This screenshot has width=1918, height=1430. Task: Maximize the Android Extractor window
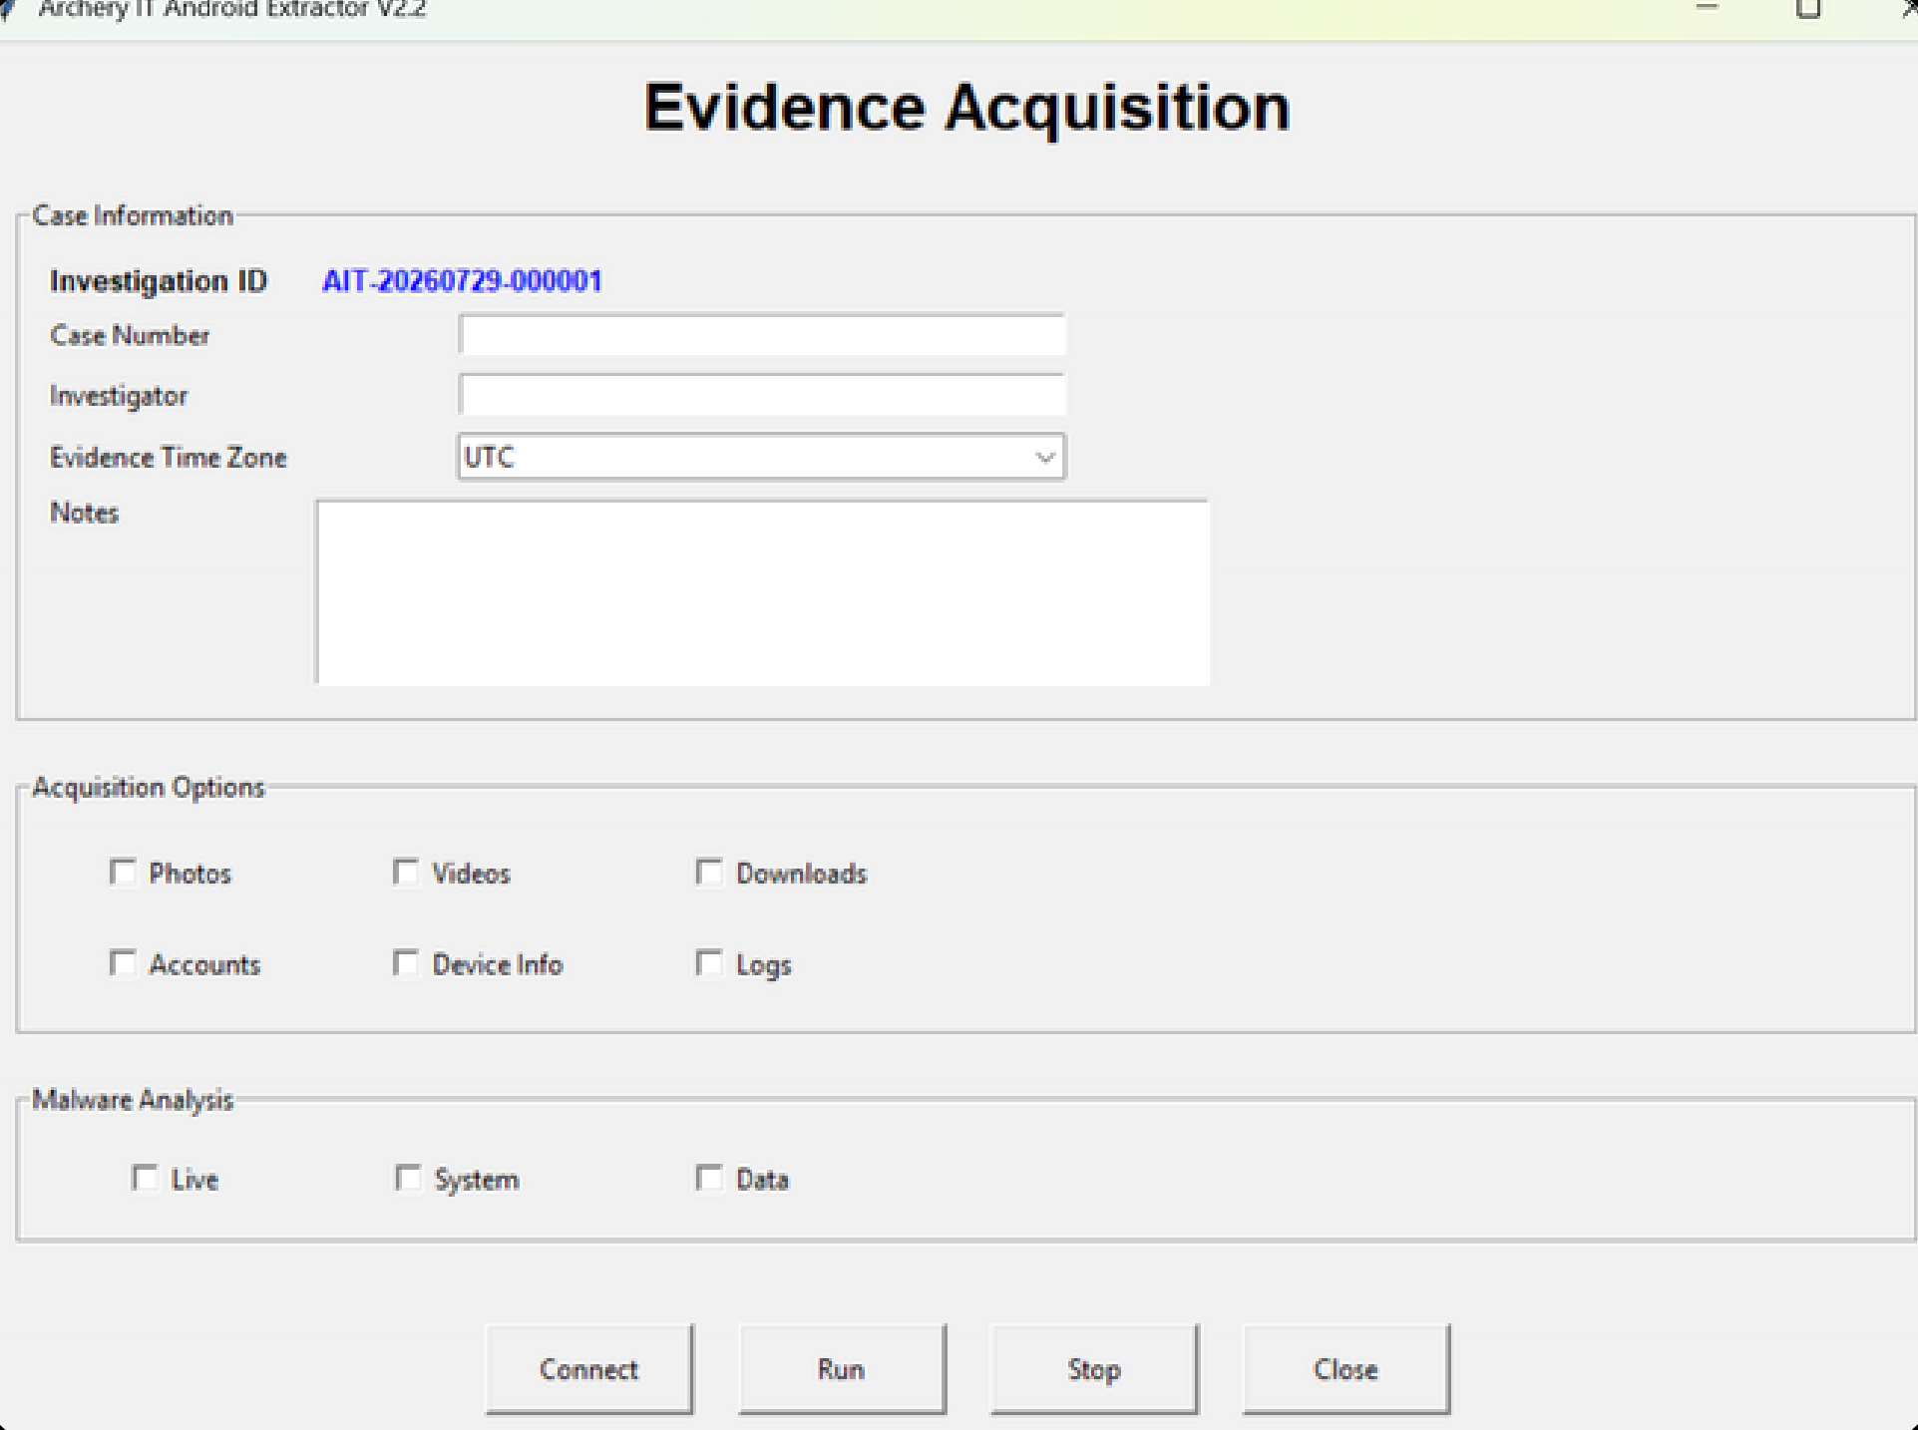pos(1808,9)
